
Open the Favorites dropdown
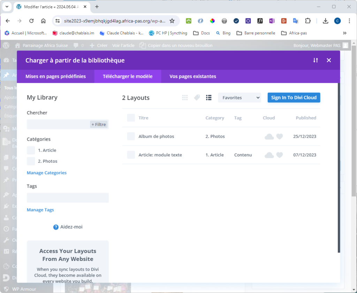240,98
